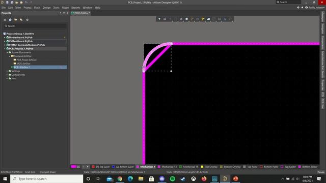Click the place polygon pour icon in the Active Bar
Screen dimensions: 326x183
pyautogui.click(x=208, y=19)
